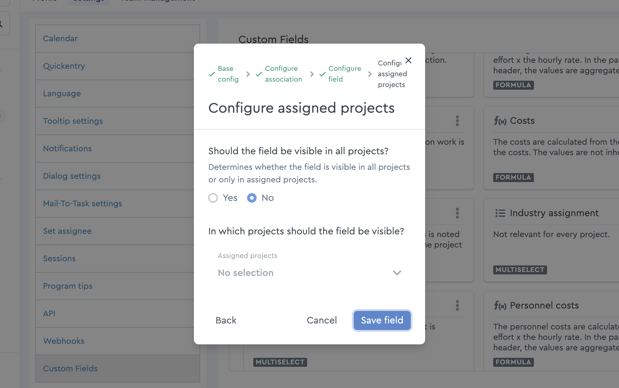This screenshot has width=619, height=388.
Task: Click the FORMULA tag on Costs card
Action: pos(513,177)
